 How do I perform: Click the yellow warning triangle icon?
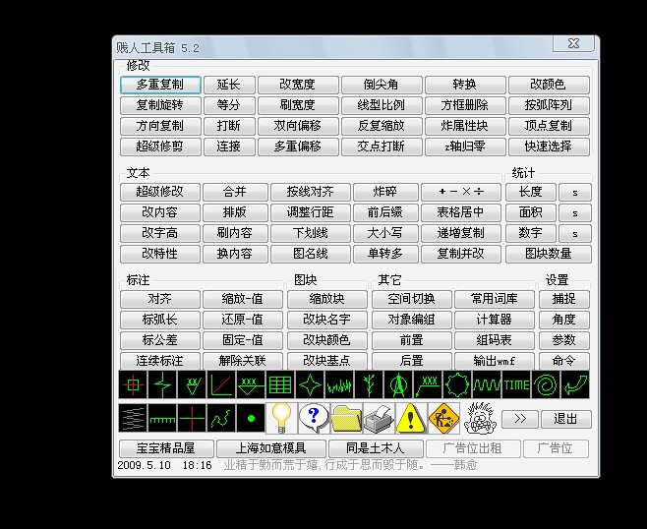[x=411, y=418]
